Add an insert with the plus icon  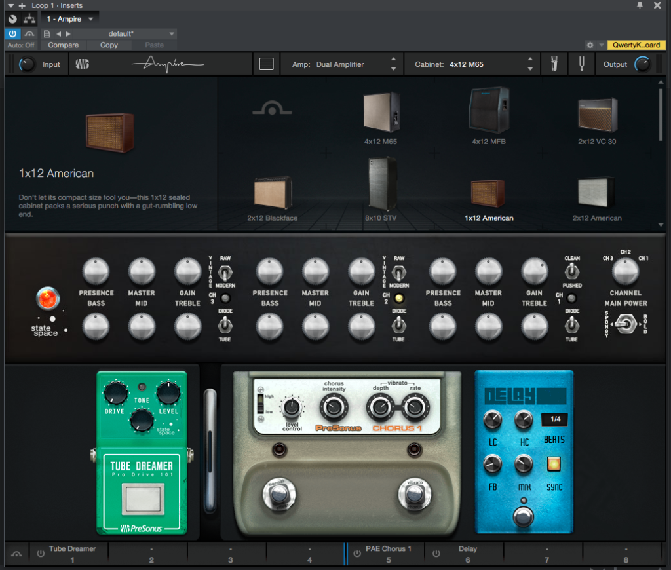pos(22,5)
